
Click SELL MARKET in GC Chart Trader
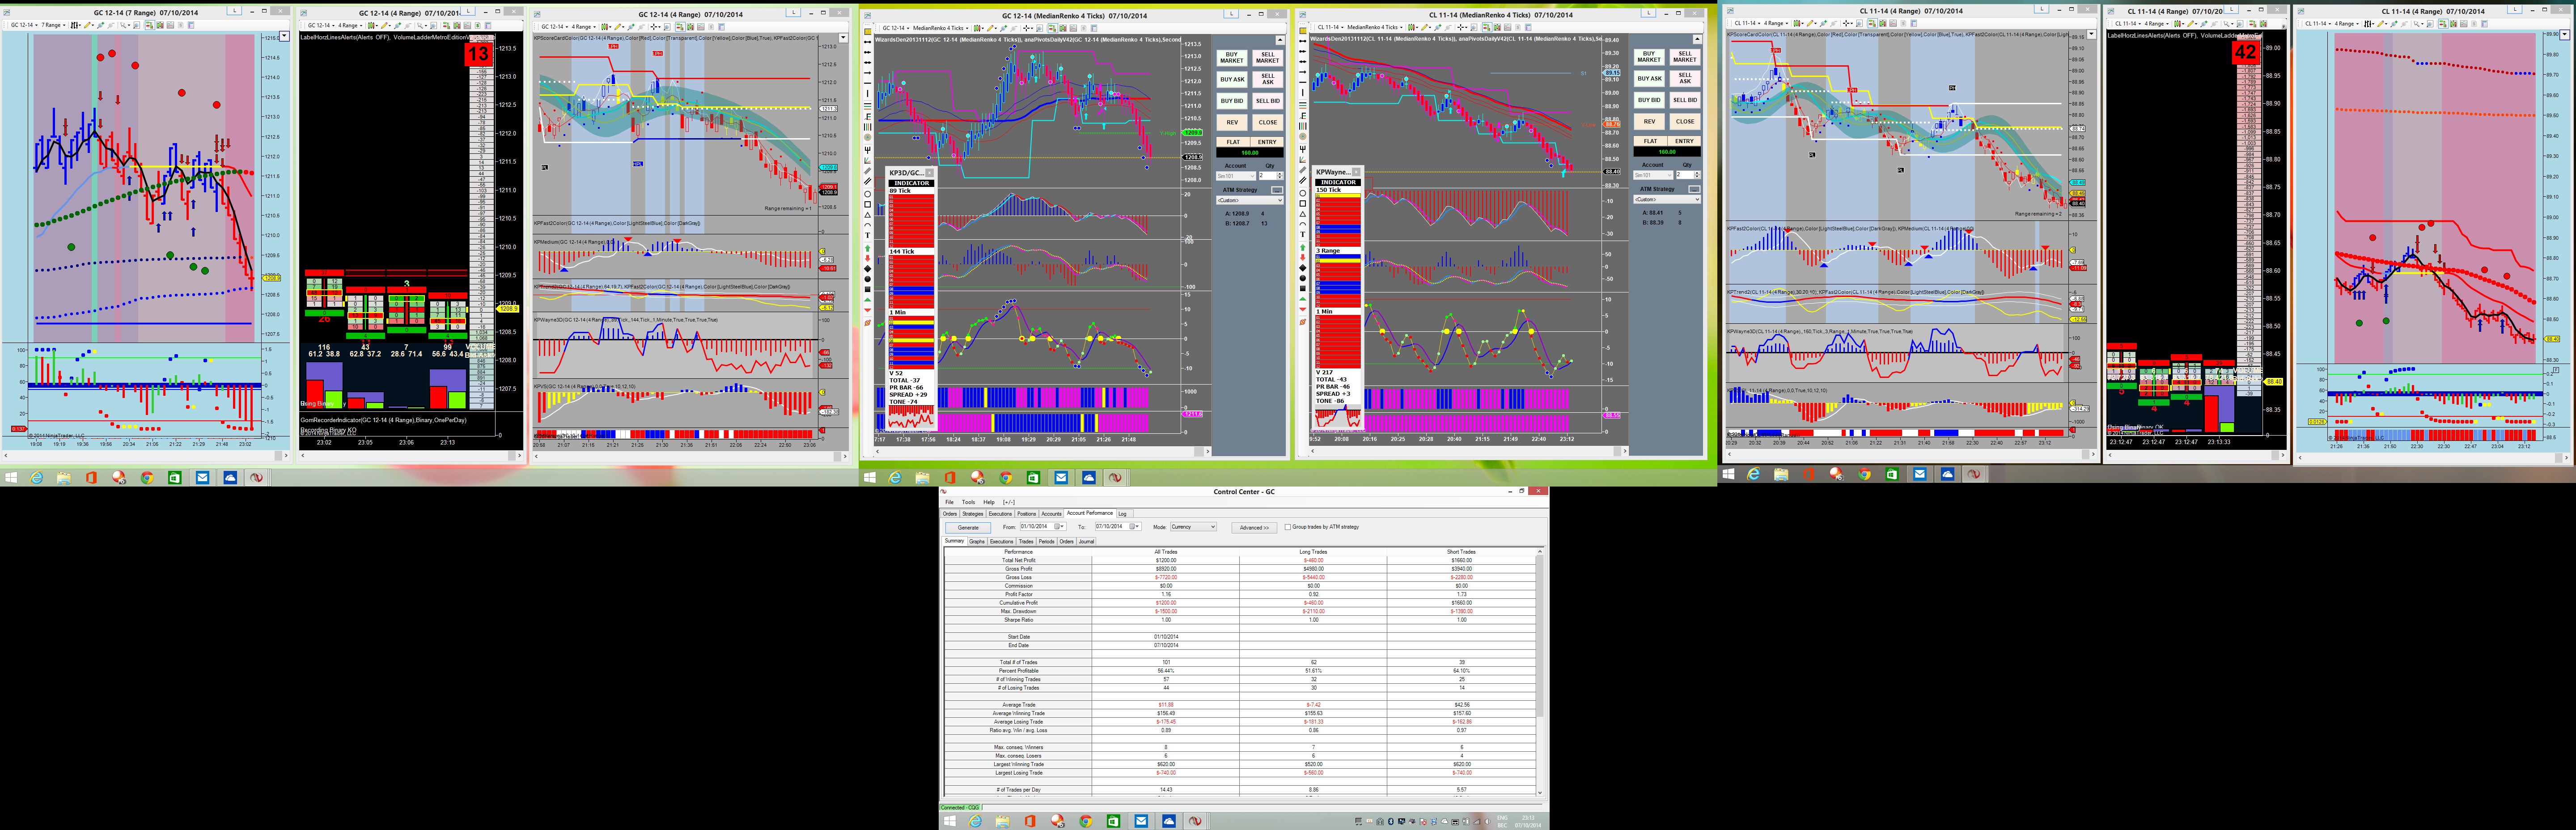tap(1268, 58)
